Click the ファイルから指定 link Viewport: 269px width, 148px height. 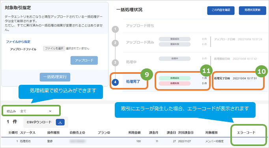18,42
